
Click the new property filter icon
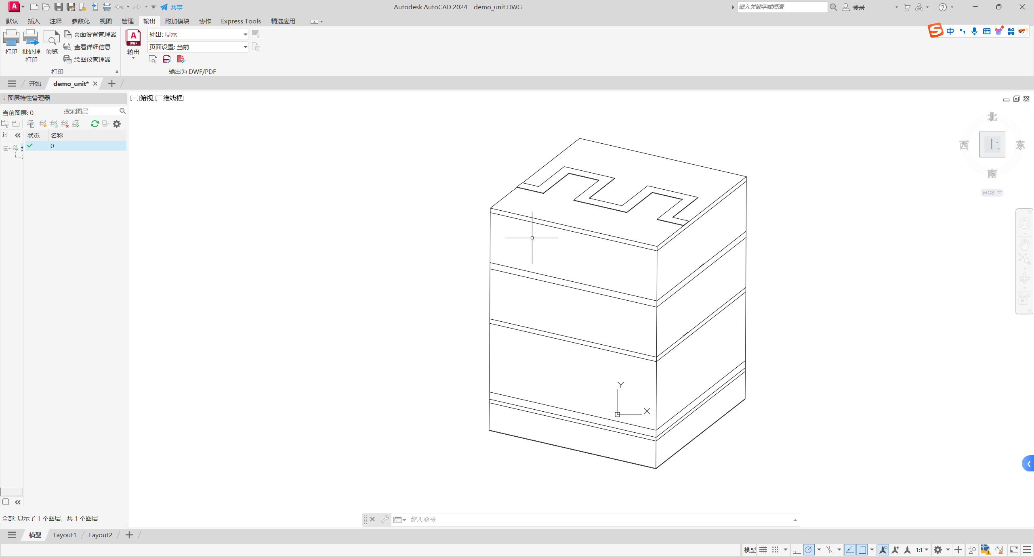point(5,124)
